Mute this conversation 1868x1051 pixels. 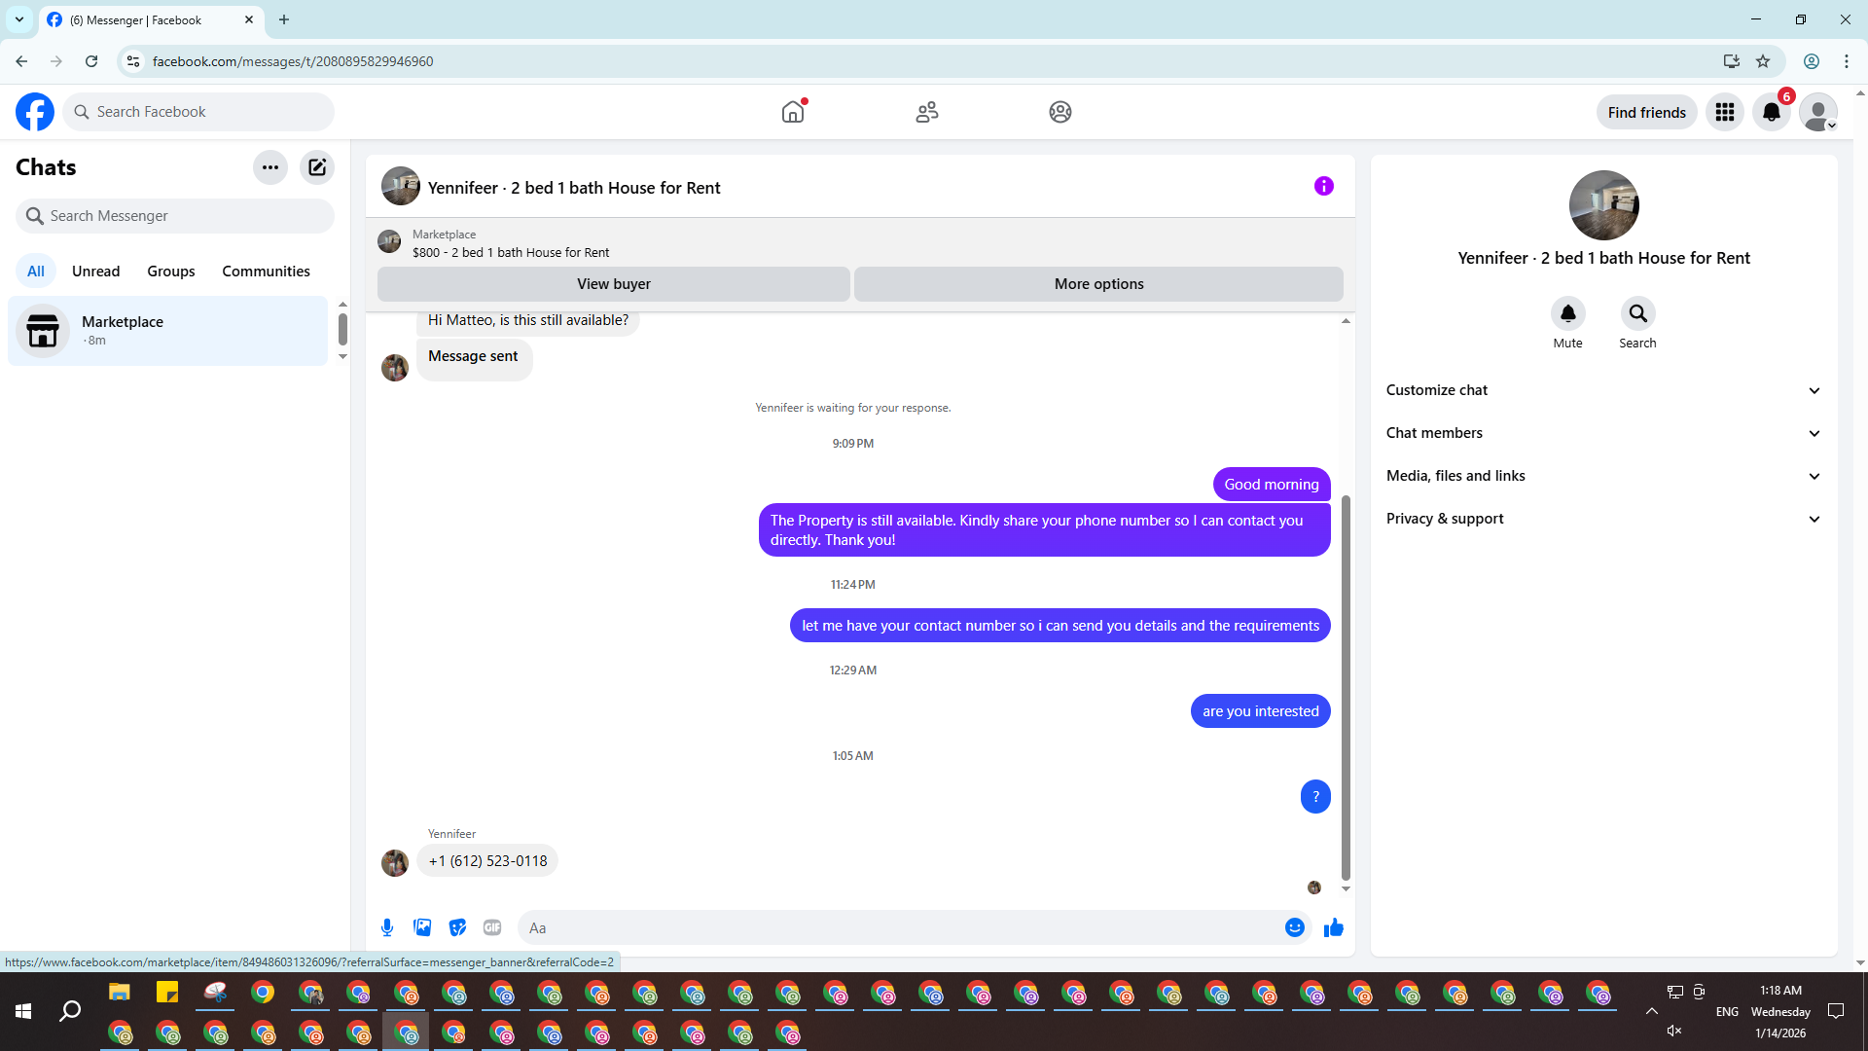[x=1567, y=314]
